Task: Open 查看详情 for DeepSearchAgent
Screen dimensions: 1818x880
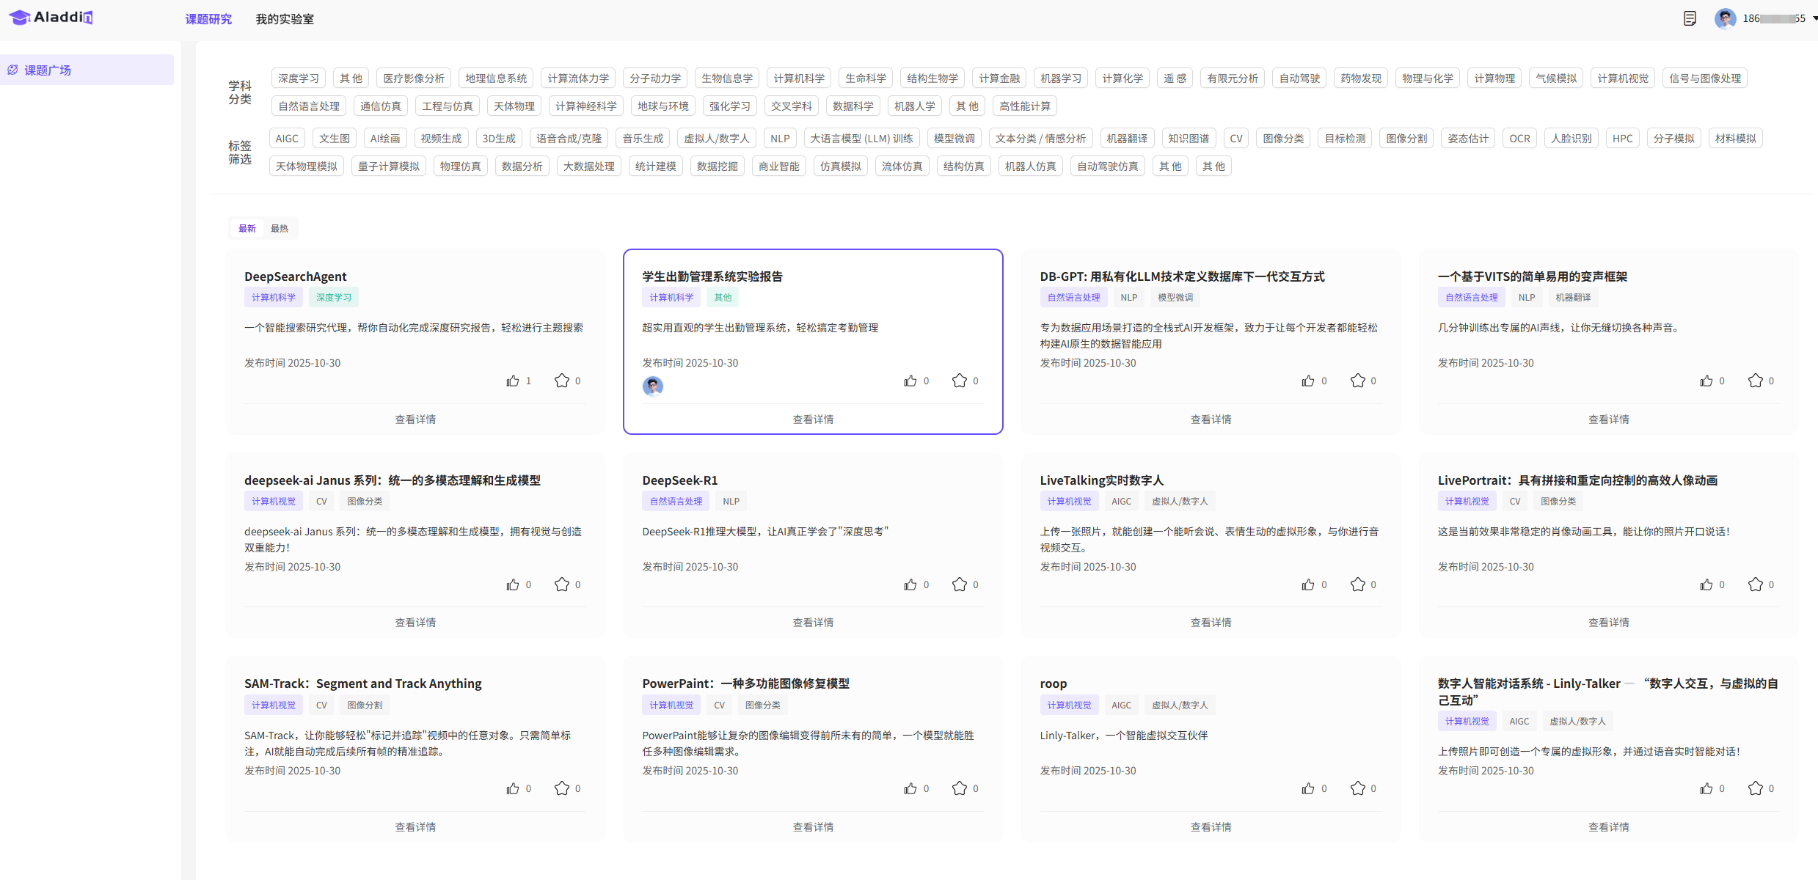Action: 415,419
